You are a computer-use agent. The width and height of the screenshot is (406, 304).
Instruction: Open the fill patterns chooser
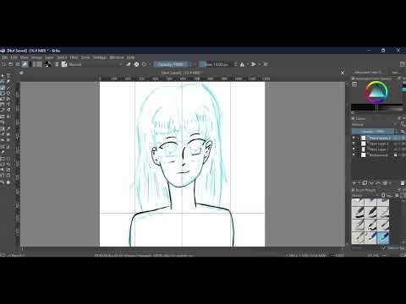(x=40, y=64)
